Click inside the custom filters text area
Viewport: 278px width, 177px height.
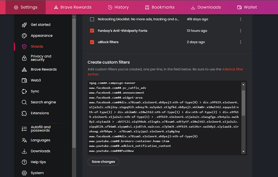[x=163, y=122]
